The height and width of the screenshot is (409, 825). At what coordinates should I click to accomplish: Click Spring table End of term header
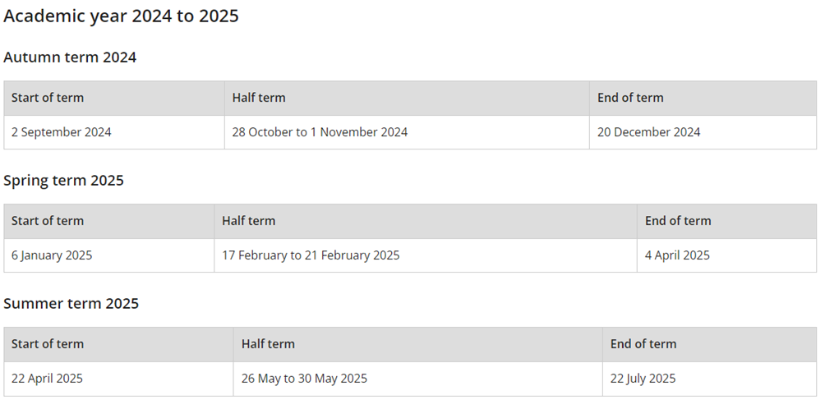tap(726, 221)
